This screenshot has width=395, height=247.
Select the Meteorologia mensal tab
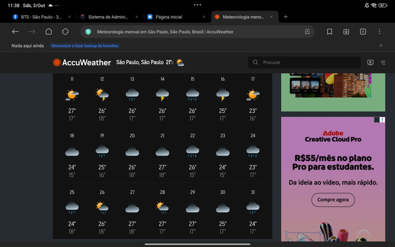click(245, 17)
